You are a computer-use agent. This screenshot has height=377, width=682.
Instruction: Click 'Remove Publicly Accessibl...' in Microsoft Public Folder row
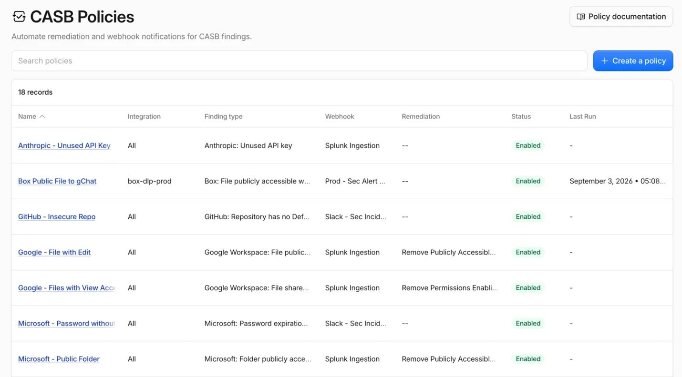coord(449,359)
